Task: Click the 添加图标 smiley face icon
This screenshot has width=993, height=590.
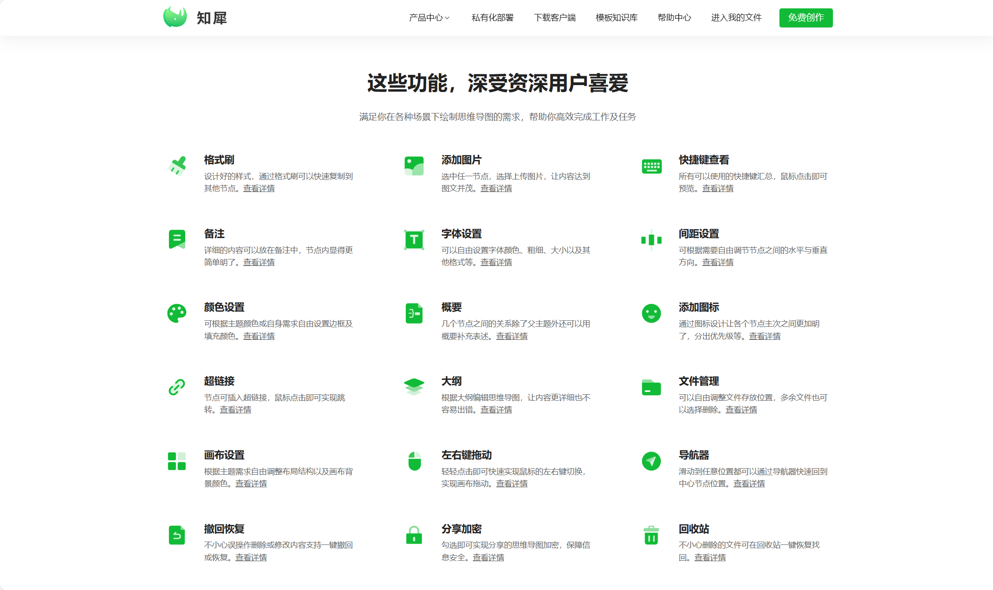Action: 651,313
